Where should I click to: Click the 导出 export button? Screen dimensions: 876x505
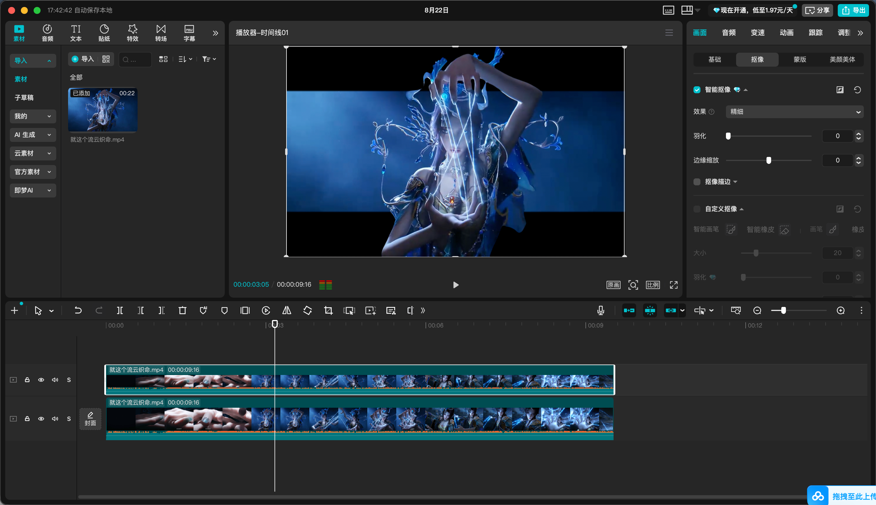(853, 10)
